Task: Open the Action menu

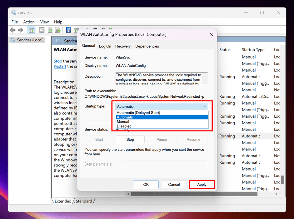Action: 29,22
